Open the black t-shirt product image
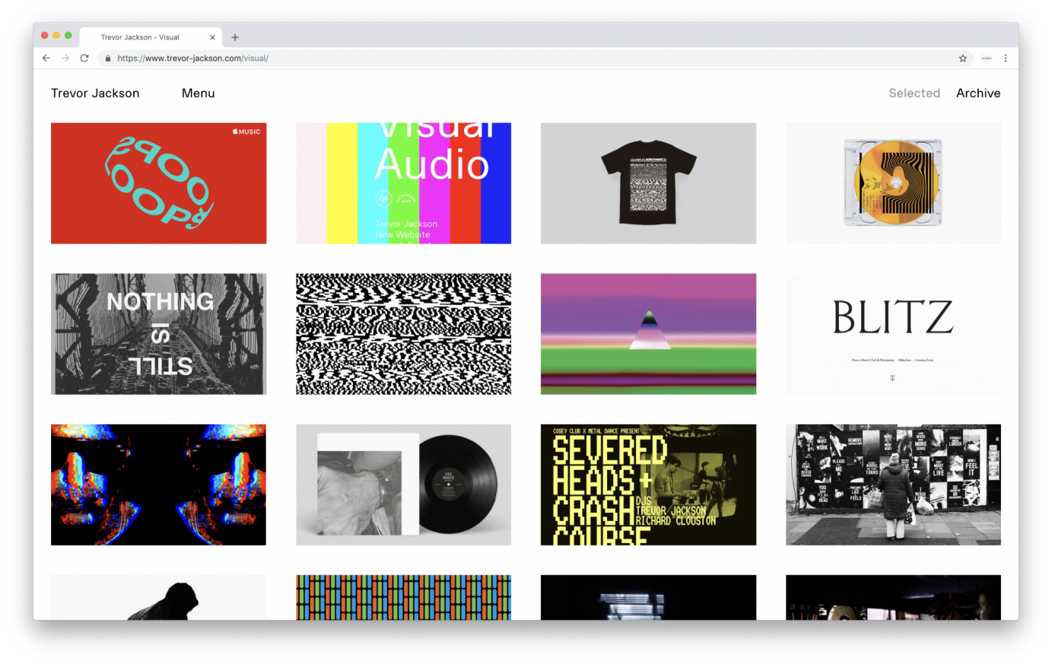 tap(647, 183)
